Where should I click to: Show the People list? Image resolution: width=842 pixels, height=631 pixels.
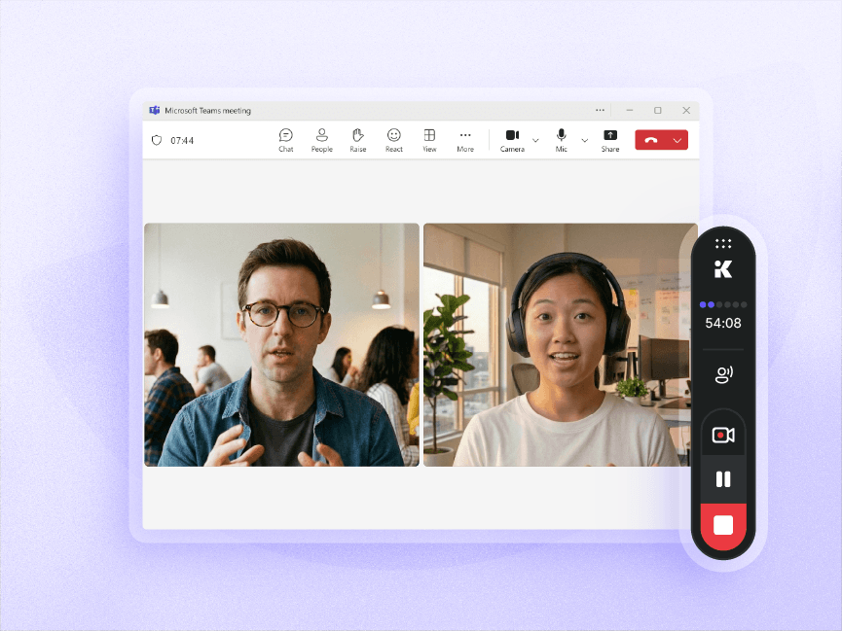tap(321, 141)
